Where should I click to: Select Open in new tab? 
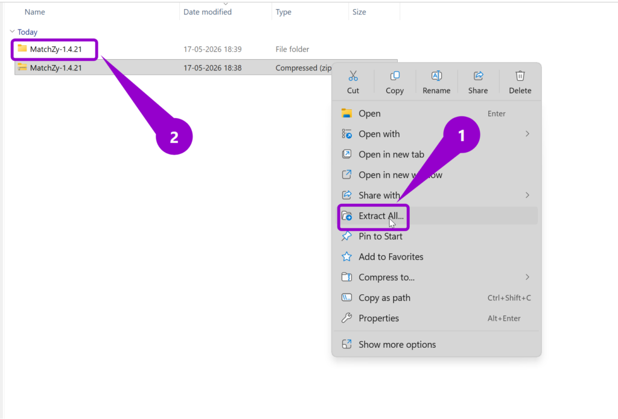click(436, 154)
